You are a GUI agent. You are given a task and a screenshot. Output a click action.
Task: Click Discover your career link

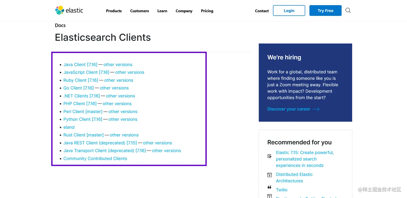pos(289,109)
